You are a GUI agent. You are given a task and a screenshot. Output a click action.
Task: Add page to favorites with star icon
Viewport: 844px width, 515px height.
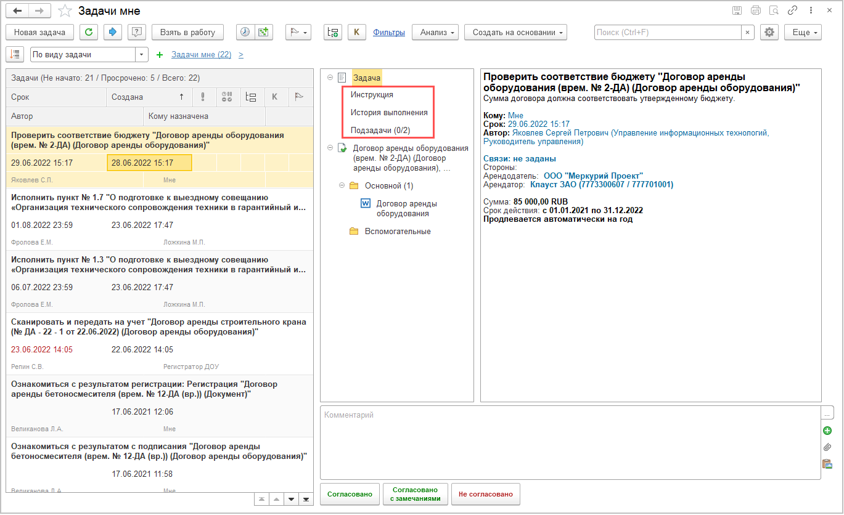pos(65,11)
